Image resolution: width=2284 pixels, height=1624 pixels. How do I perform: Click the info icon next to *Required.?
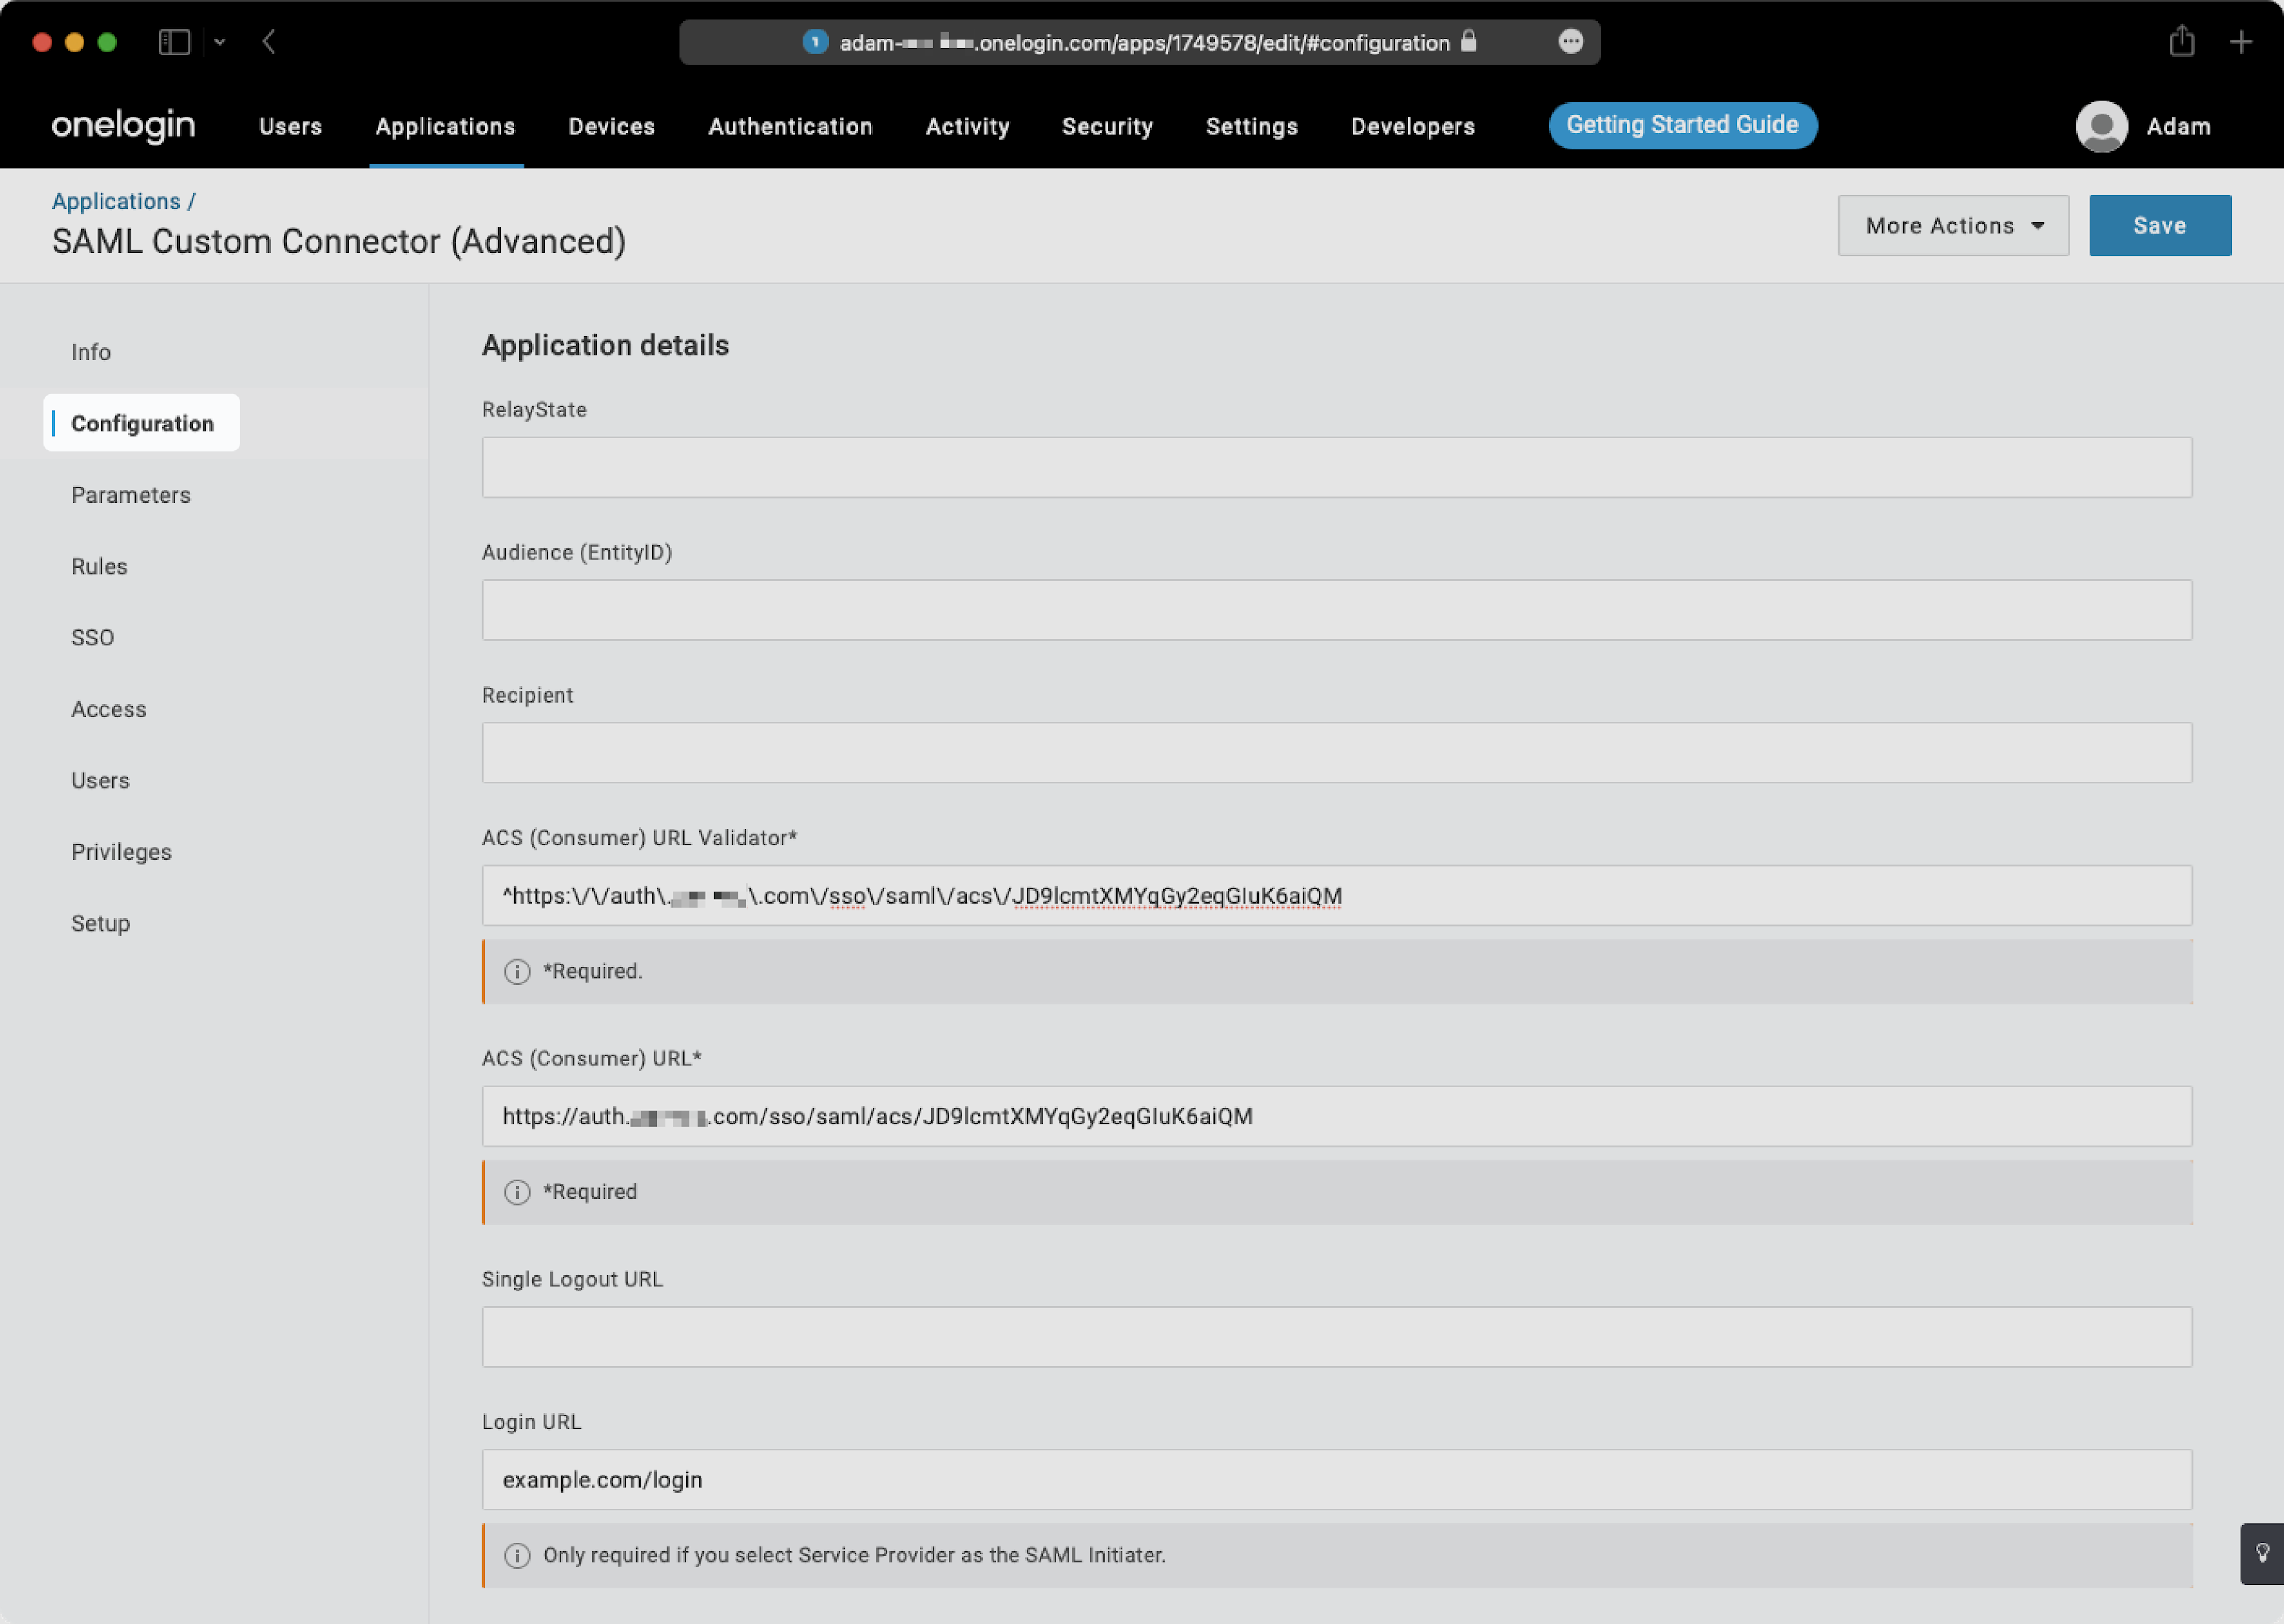click(517, 971)
